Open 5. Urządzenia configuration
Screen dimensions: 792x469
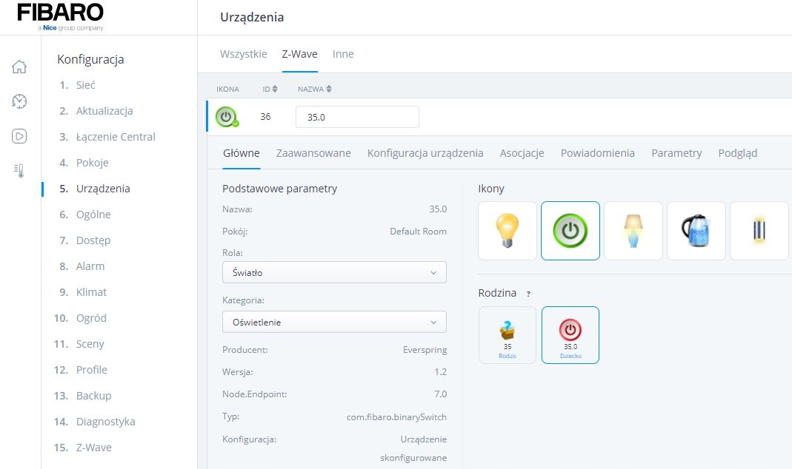pos(94,189)
